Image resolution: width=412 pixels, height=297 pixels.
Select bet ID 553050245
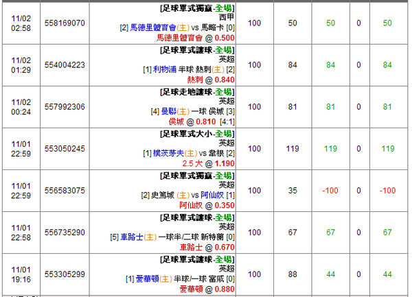tap(65, 149)
